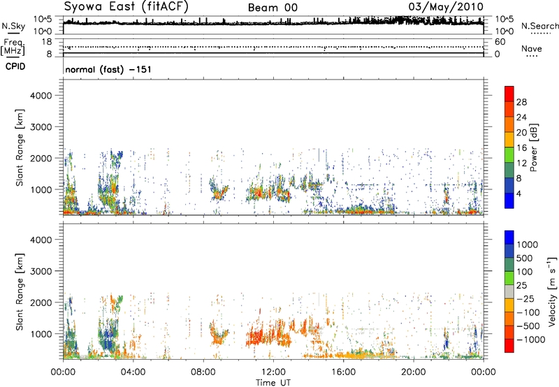Click the '28' power colorbar tick label

coord(521,102)
